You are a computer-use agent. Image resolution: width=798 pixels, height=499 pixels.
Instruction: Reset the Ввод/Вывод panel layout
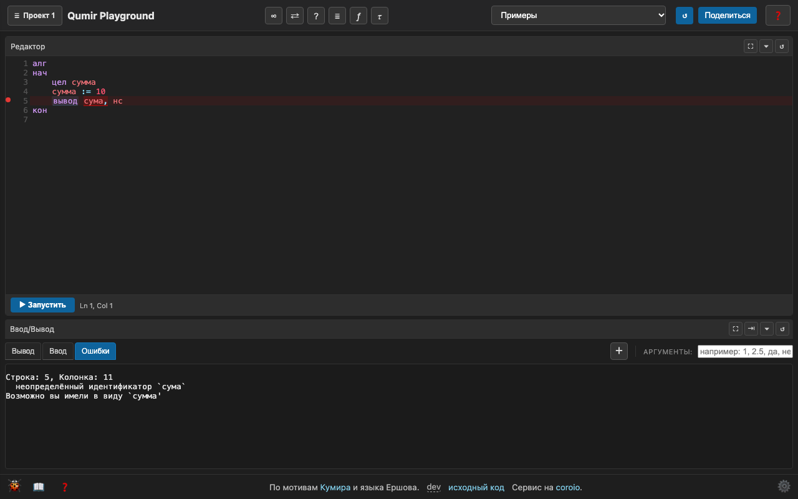tap(782, 329)
